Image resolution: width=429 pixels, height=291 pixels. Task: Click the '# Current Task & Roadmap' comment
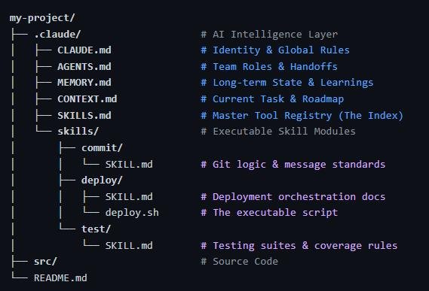tap(272, 99)
